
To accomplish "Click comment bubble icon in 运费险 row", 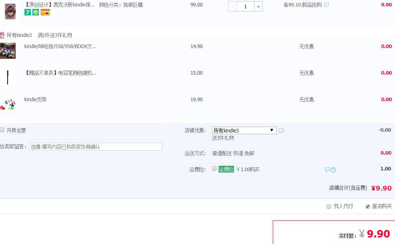I will (327, 170).
